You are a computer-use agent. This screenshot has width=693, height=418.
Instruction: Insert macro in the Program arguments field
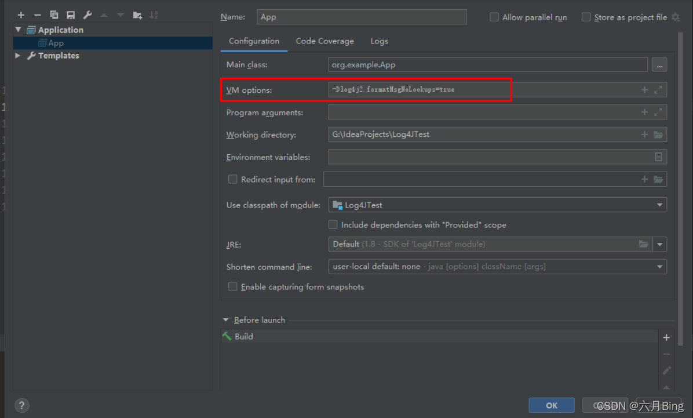645,112
